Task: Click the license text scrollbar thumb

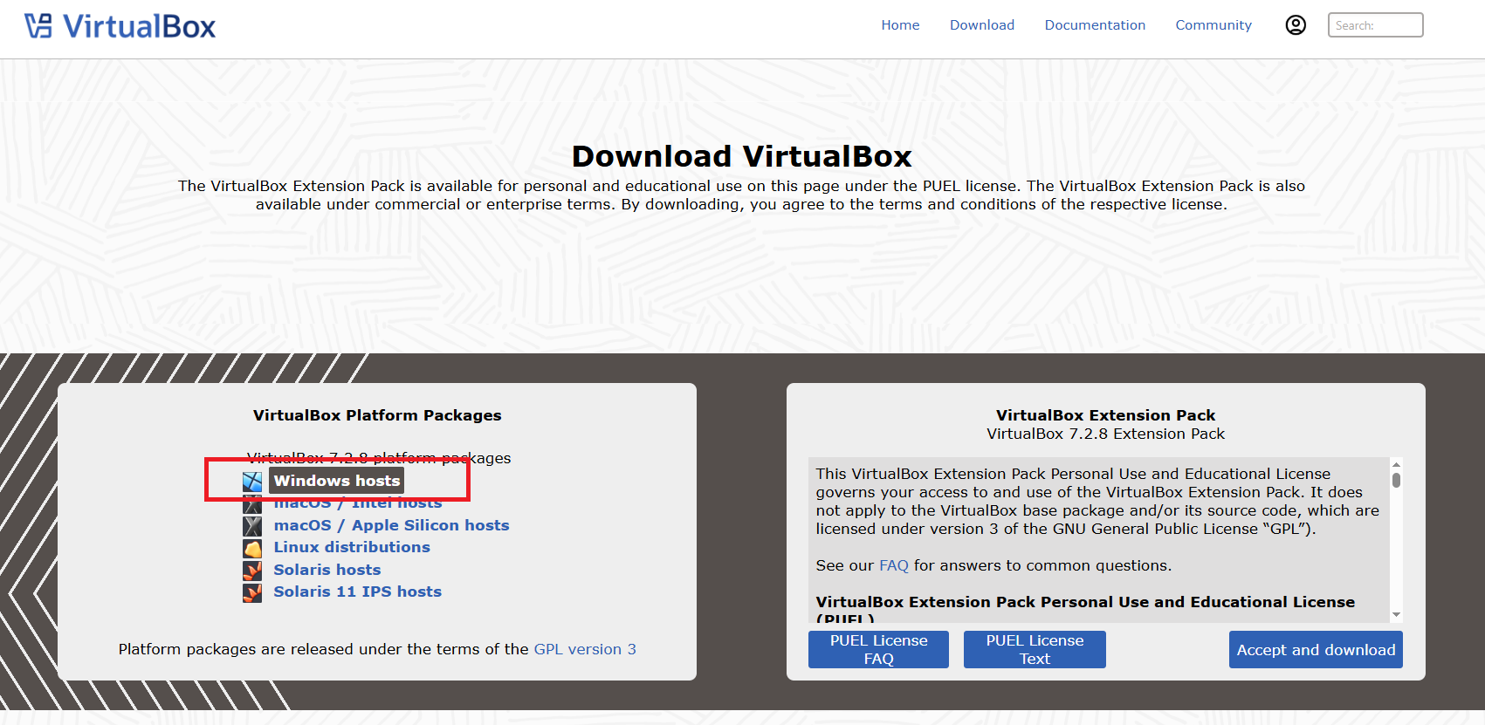Action: (x=1396, y=480)
